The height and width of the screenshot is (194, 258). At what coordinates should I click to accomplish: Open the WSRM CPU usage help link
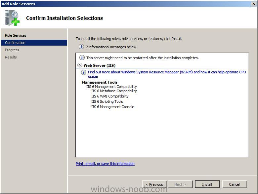pyautogui.click(x=167, y=74)
